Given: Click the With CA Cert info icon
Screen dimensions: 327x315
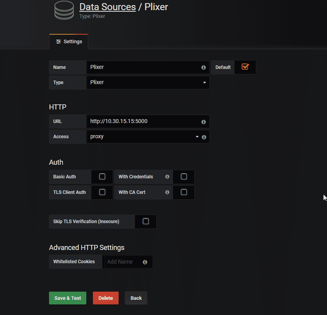Looking at the screenshot, I should [167, 192].
